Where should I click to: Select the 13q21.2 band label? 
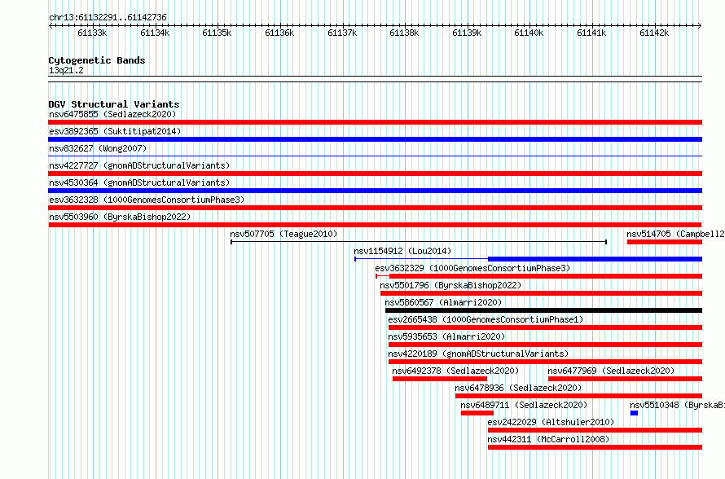pos(66,70)
